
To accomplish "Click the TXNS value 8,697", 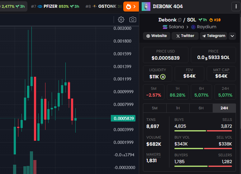I will pos(153,126).
